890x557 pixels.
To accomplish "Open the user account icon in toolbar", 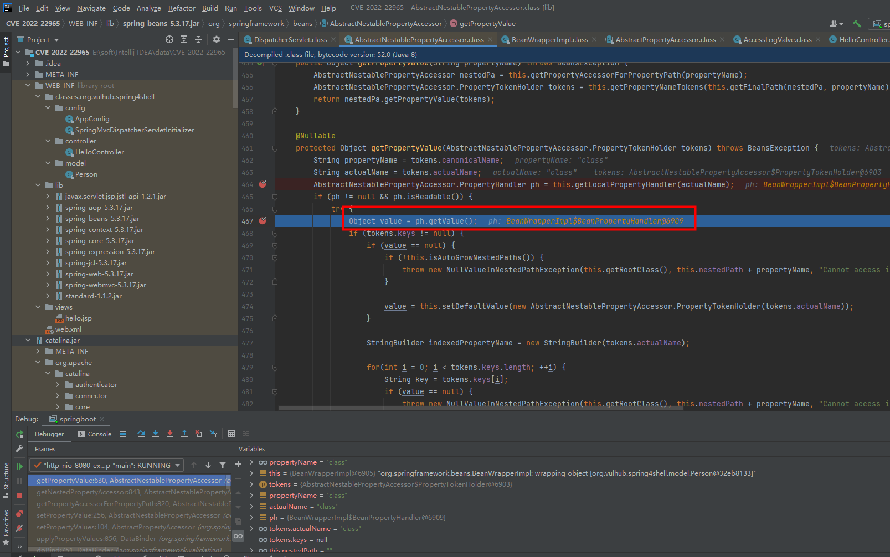I will point(836,24).
